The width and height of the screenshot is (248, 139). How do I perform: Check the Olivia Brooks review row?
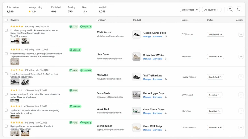6,30
